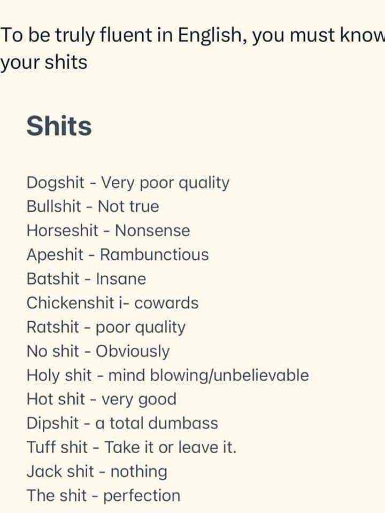Click the 'Dipshit - a total dumbass' line
Screen dimensions: 385x513
[122, 423]
